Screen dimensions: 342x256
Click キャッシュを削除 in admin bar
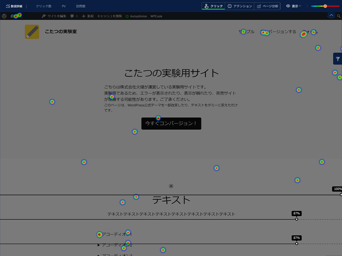110,16
